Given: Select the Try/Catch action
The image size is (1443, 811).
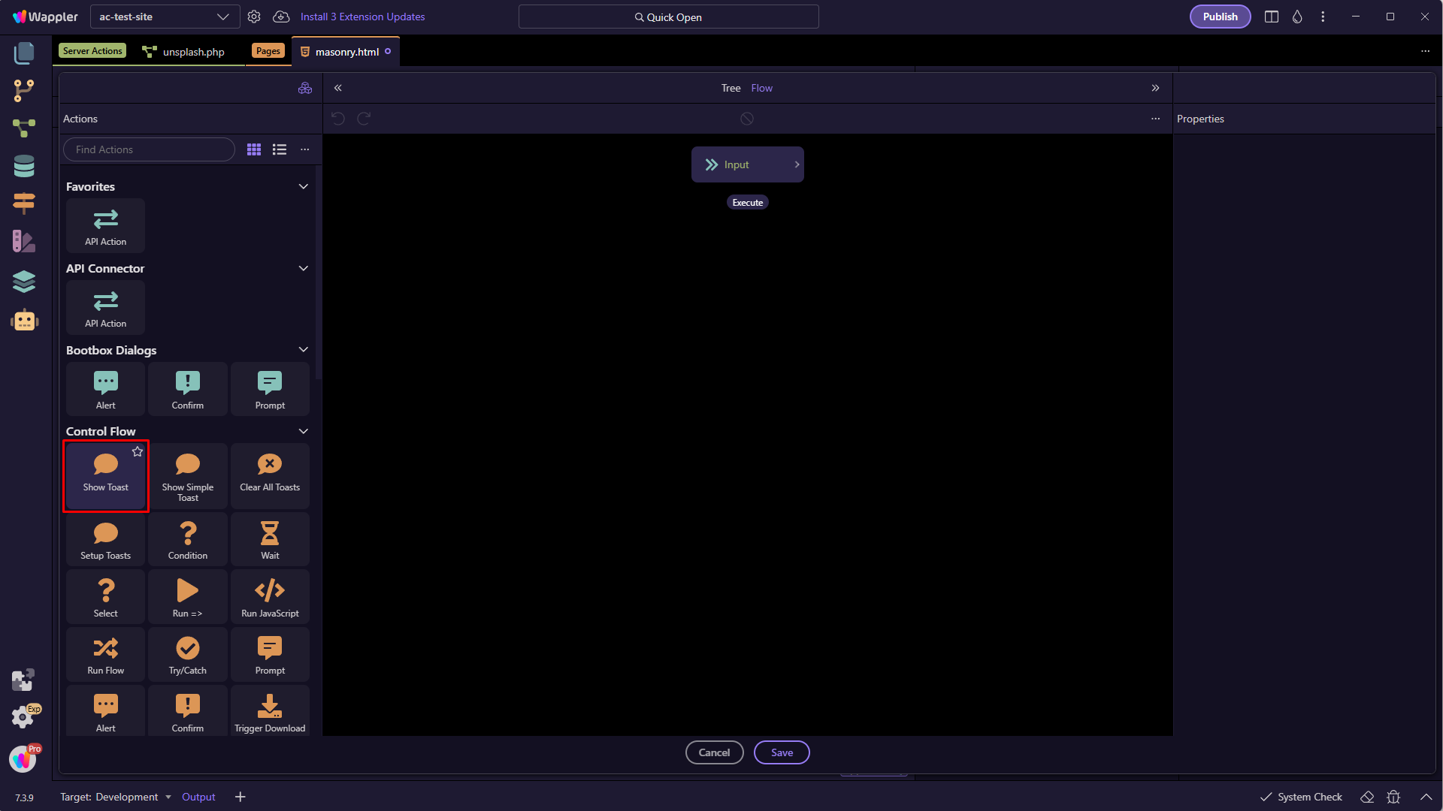Looking at the screenshot, I should [187, 654].
